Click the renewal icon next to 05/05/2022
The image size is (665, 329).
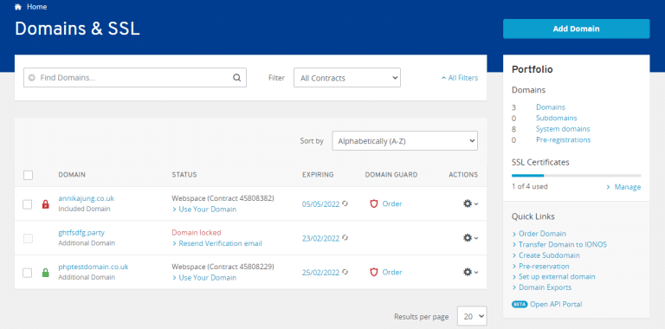click(x=345, y=203)
